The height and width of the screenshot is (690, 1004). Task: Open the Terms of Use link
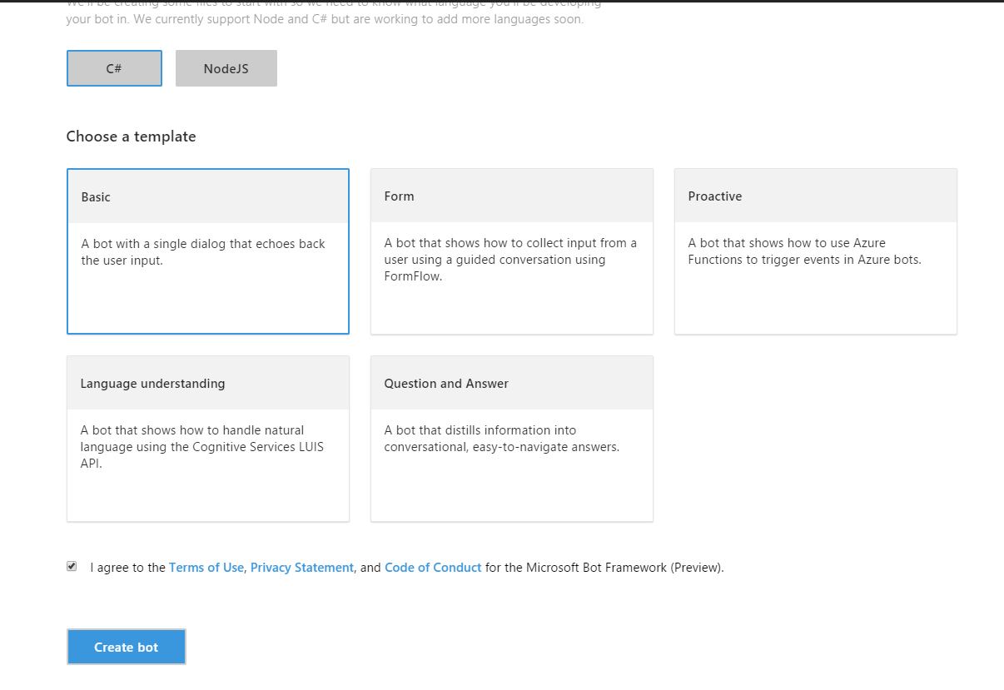click(206, 568)
